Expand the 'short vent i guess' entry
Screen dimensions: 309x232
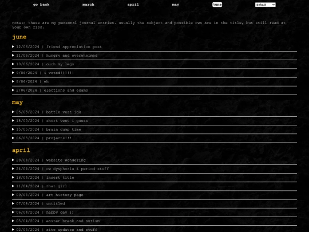[x=154, y=121]
